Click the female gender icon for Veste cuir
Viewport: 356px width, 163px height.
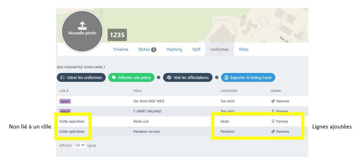[x=273, y=121]
